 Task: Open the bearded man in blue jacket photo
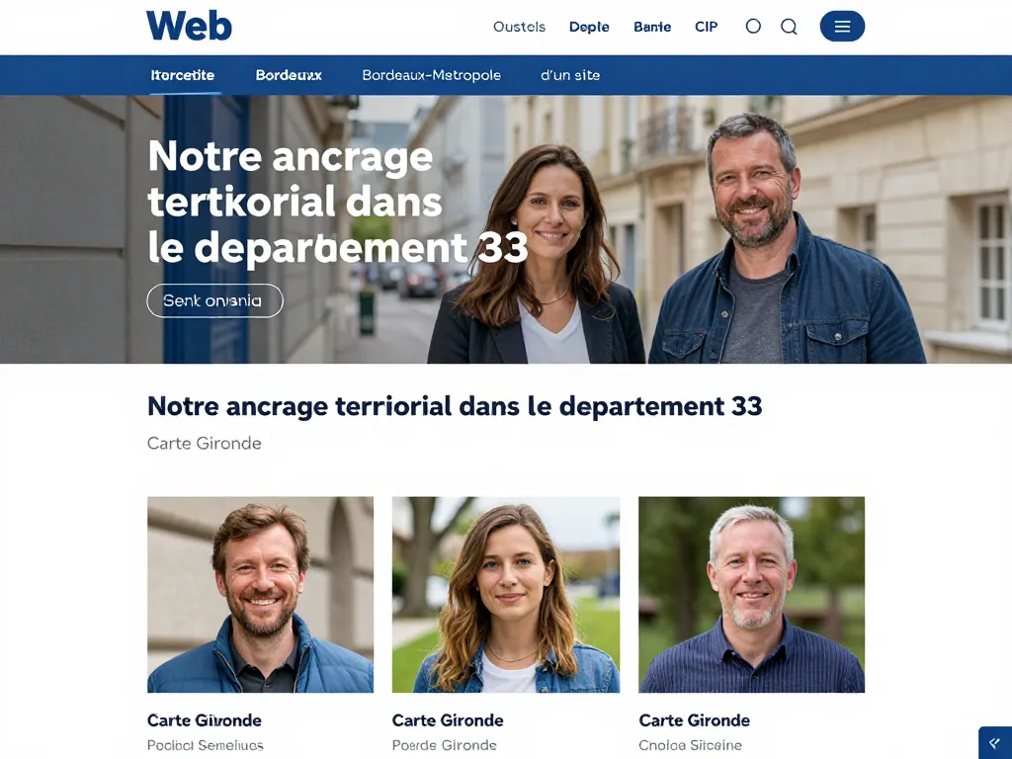[260, 594]
